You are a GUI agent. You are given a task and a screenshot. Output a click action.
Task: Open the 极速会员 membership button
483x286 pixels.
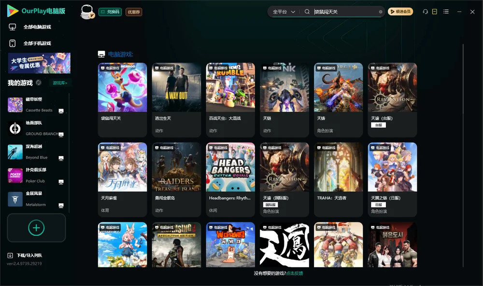click(400, 12)
